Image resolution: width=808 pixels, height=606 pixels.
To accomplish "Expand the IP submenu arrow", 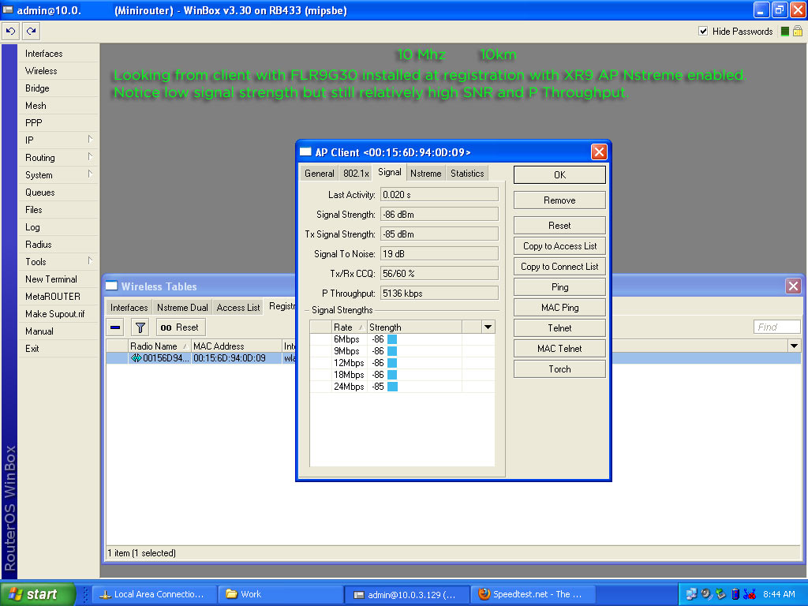I will pos(90,140).
